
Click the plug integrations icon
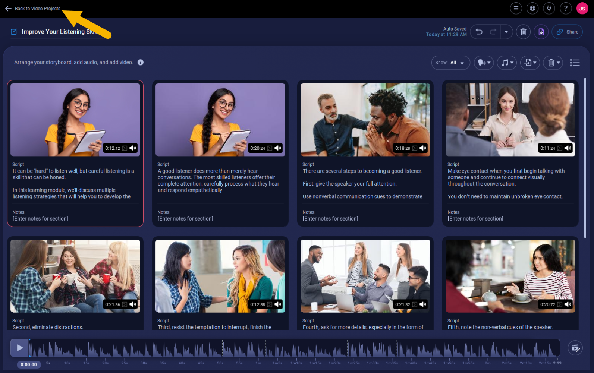point(549,8)
